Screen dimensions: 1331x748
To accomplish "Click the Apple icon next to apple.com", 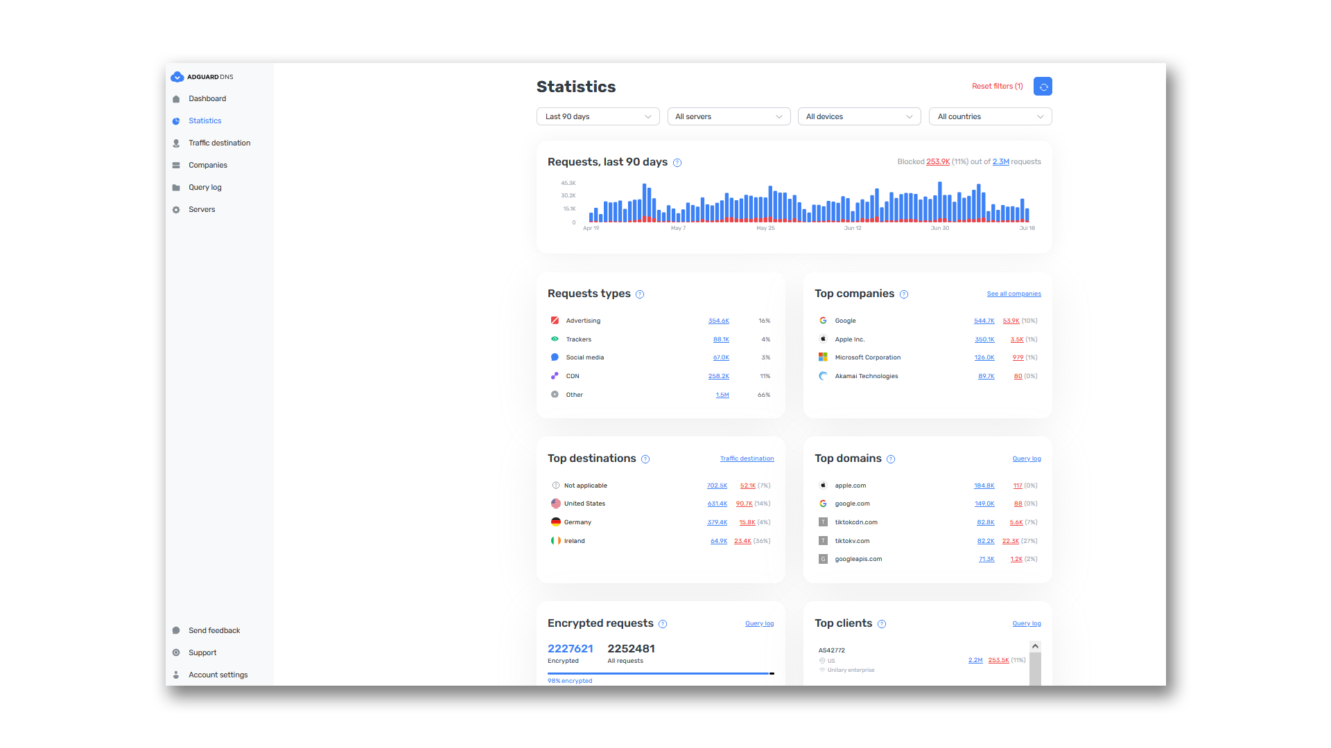I will [823, 485].
